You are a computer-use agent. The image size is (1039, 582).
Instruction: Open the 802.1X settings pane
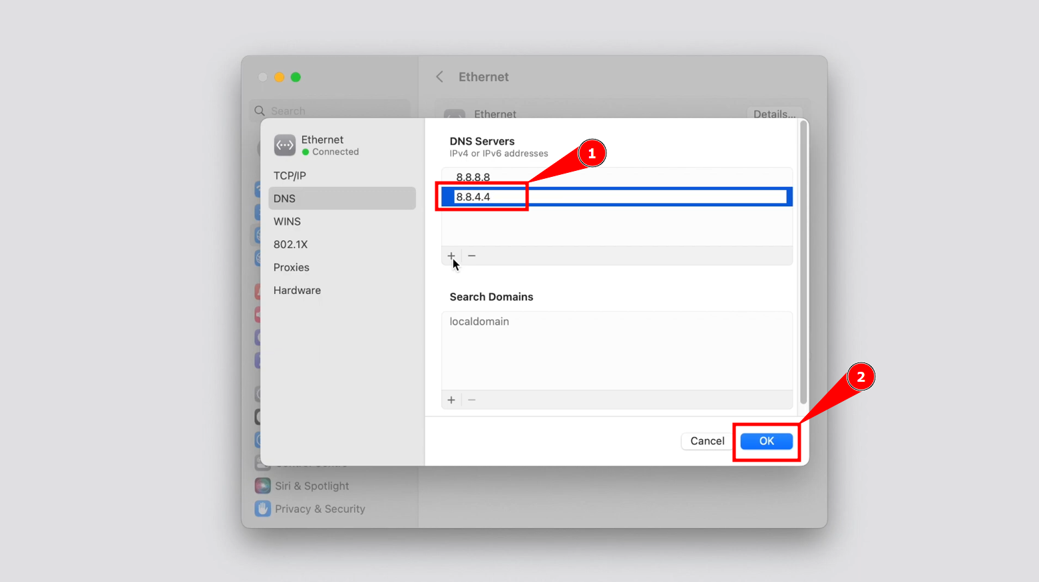(291, 244)
